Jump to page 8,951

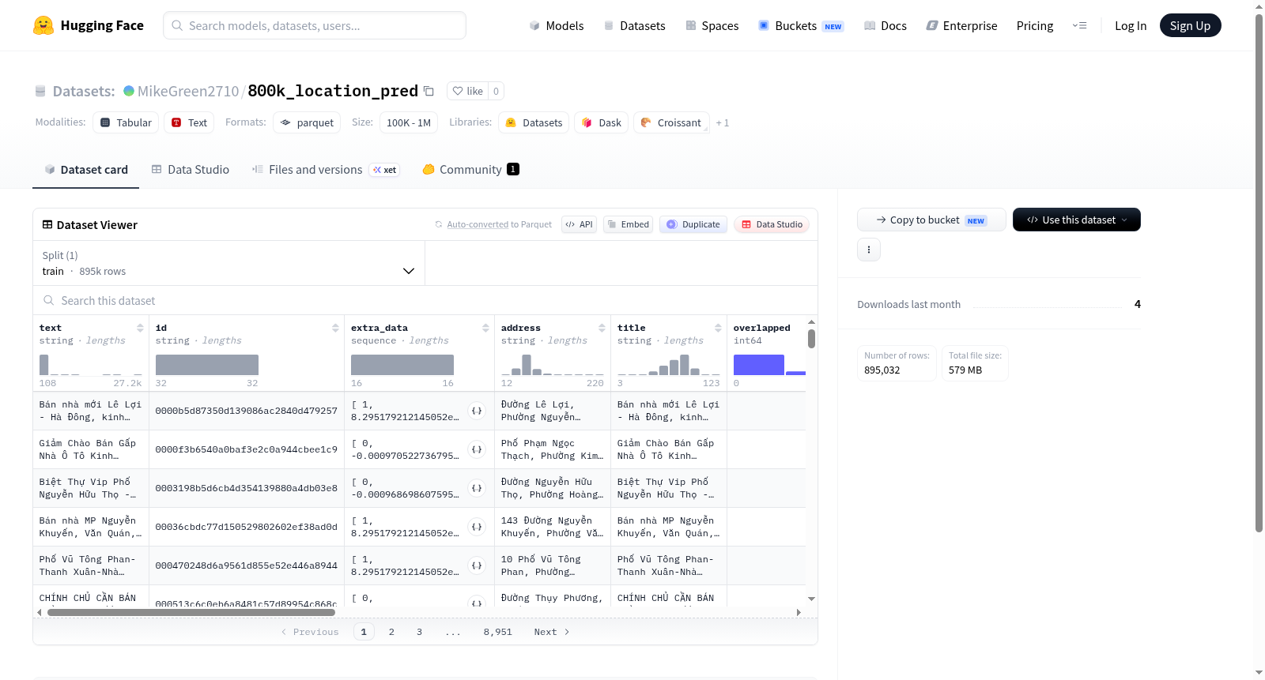[x=498, y=632]
